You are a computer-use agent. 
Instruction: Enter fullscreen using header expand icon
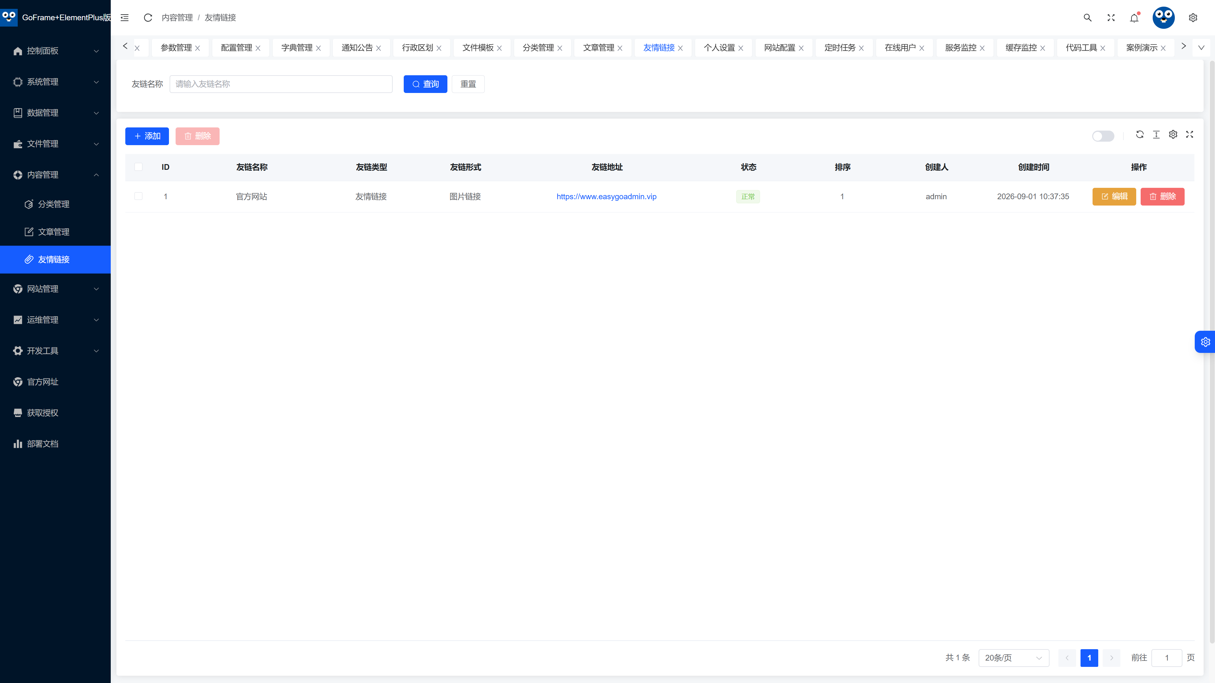tap(1111, 17)
